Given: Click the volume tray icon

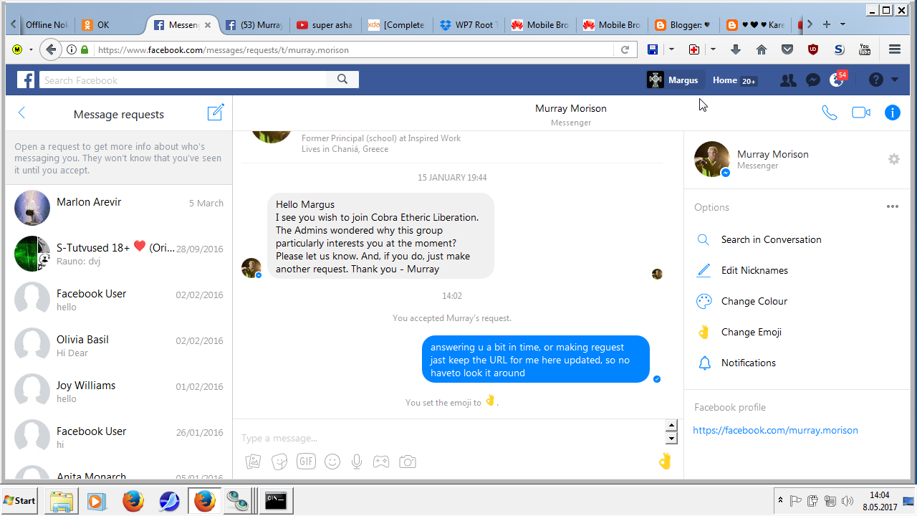Looking at the screenshot, I should pyautogui.click(x=848, y=500).
